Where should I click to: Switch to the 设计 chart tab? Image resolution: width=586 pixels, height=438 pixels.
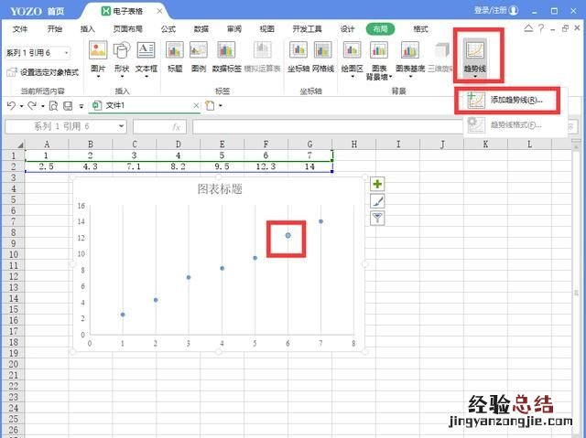347,29
